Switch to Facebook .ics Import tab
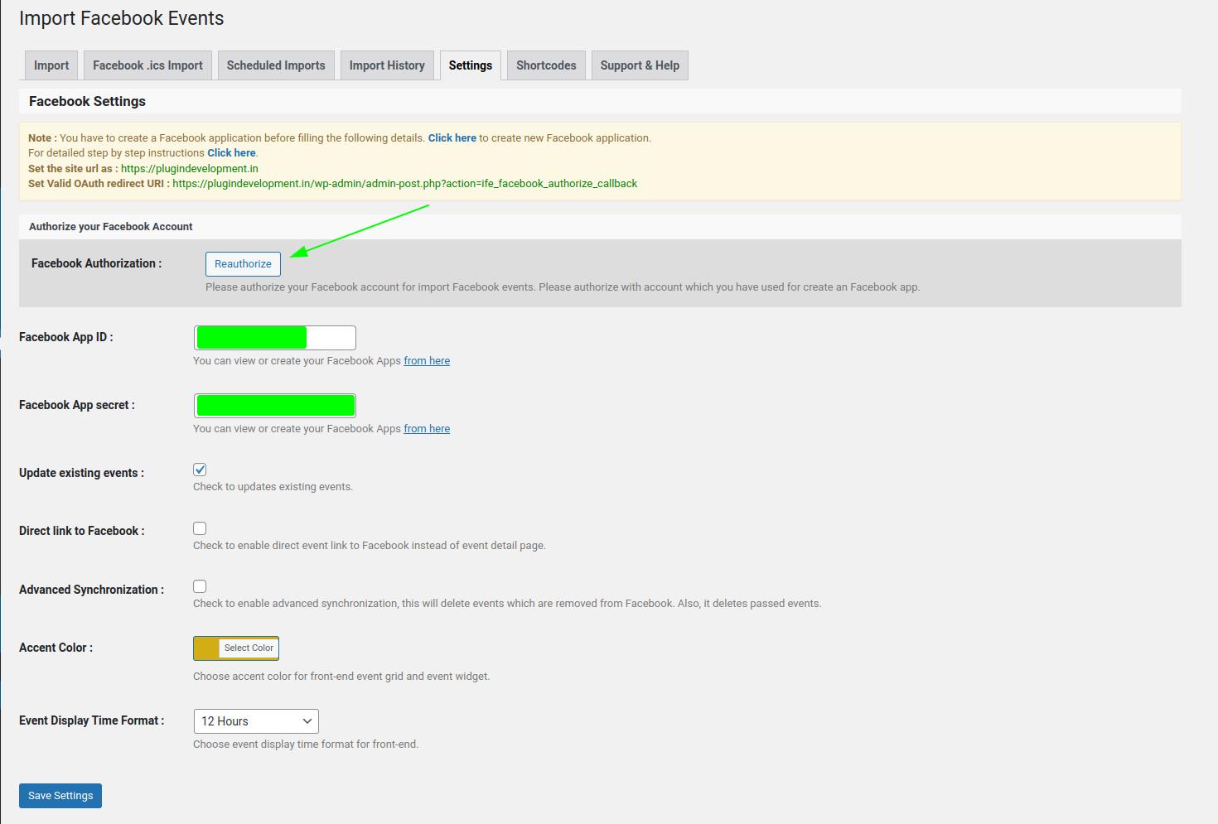 pos(147,65)
